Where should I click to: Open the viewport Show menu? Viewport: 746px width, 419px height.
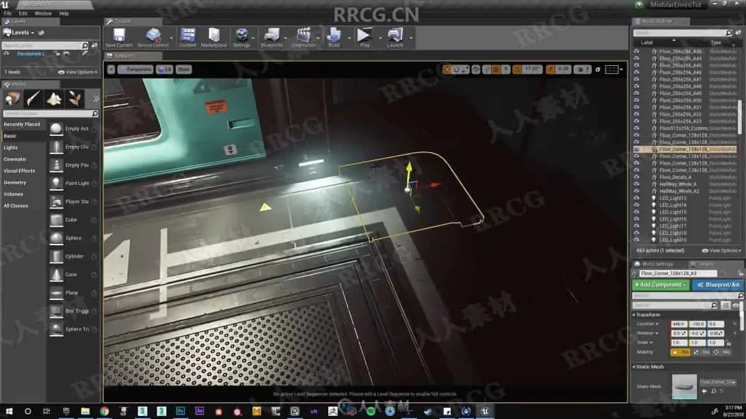click(x=183, y=70)
